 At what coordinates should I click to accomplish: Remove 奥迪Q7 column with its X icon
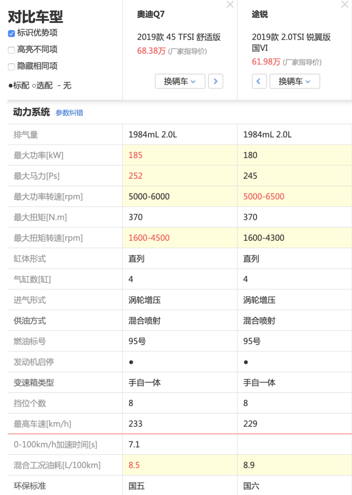tap(230, 4)
